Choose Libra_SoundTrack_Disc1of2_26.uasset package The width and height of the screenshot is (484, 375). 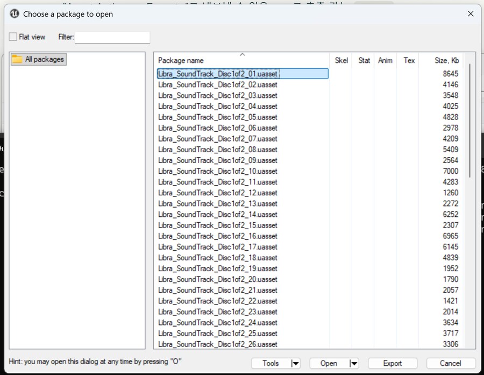[218, 344]
